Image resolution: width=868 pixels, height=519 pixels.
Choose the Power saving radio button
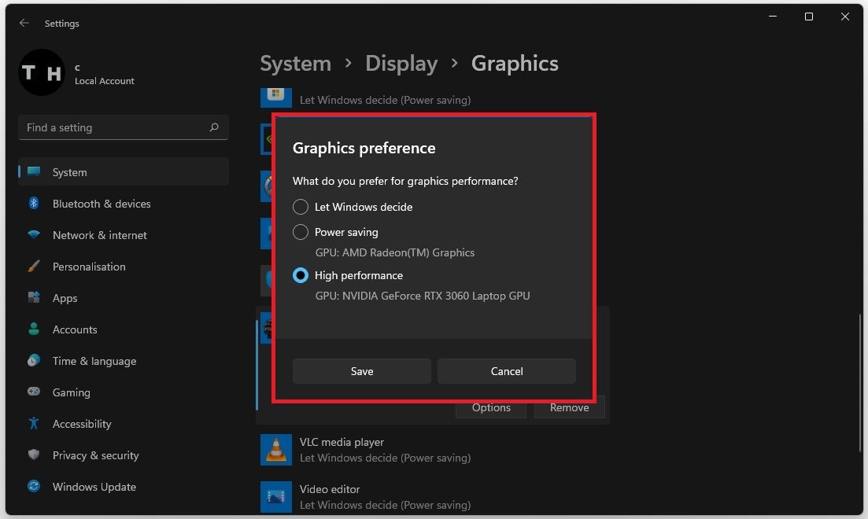coord(301,232)
